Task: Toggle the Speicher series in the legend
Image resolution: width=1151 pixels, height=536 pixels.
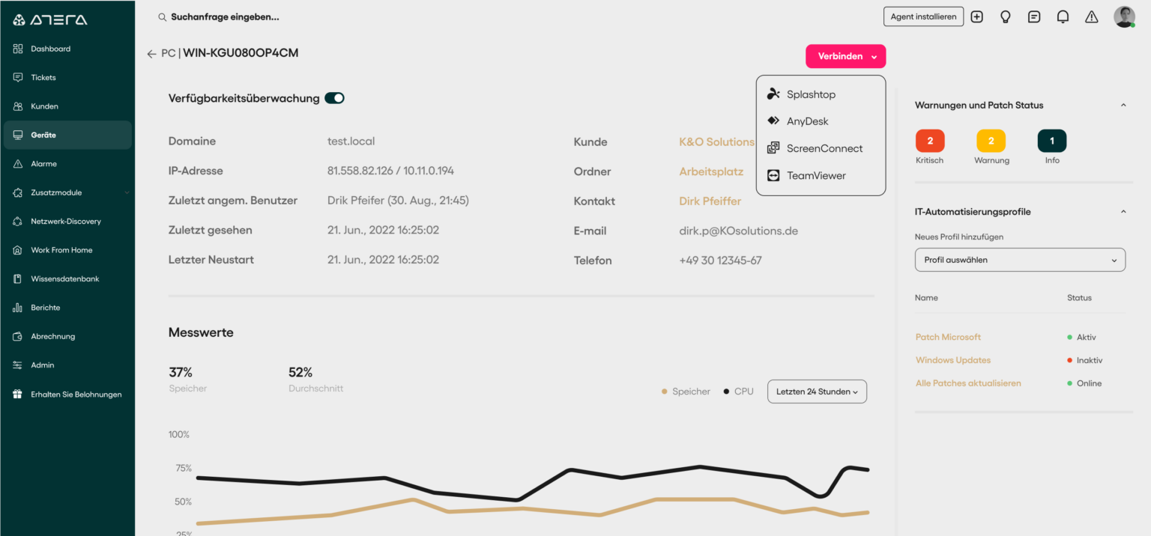Action: pyautogui.click(x=684, y=391)
